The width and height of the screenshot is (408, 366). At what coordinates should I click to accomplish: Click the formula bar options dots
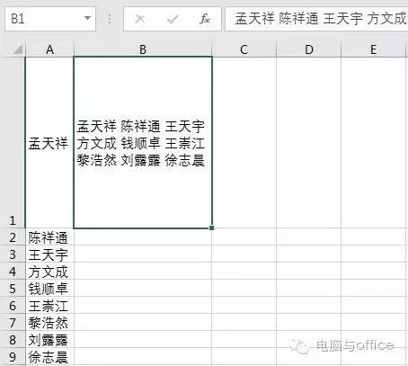click(x=110, y=19)
